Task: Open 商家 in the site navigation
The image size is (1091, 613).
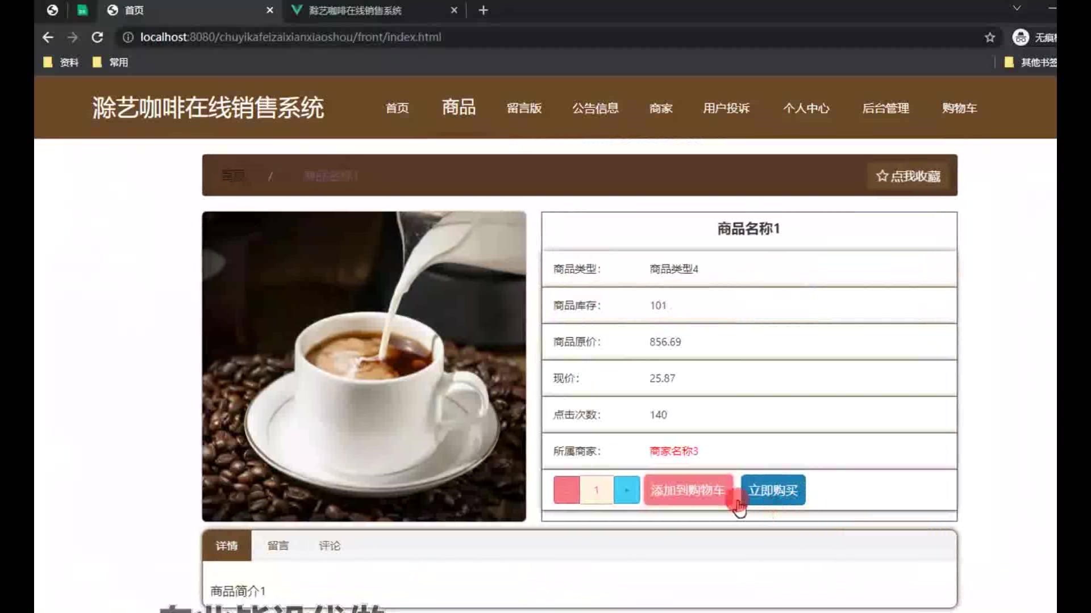Action: 661,108
